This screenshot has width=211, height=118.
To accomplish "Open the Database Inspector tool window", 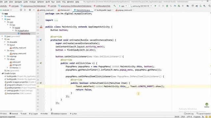I will (59, 114).
